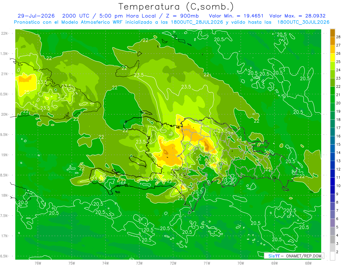Click the '75W' longitude axis label

72,263
